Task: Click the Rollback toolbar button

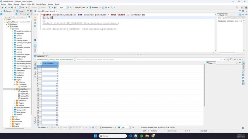Action: [42, 7]
